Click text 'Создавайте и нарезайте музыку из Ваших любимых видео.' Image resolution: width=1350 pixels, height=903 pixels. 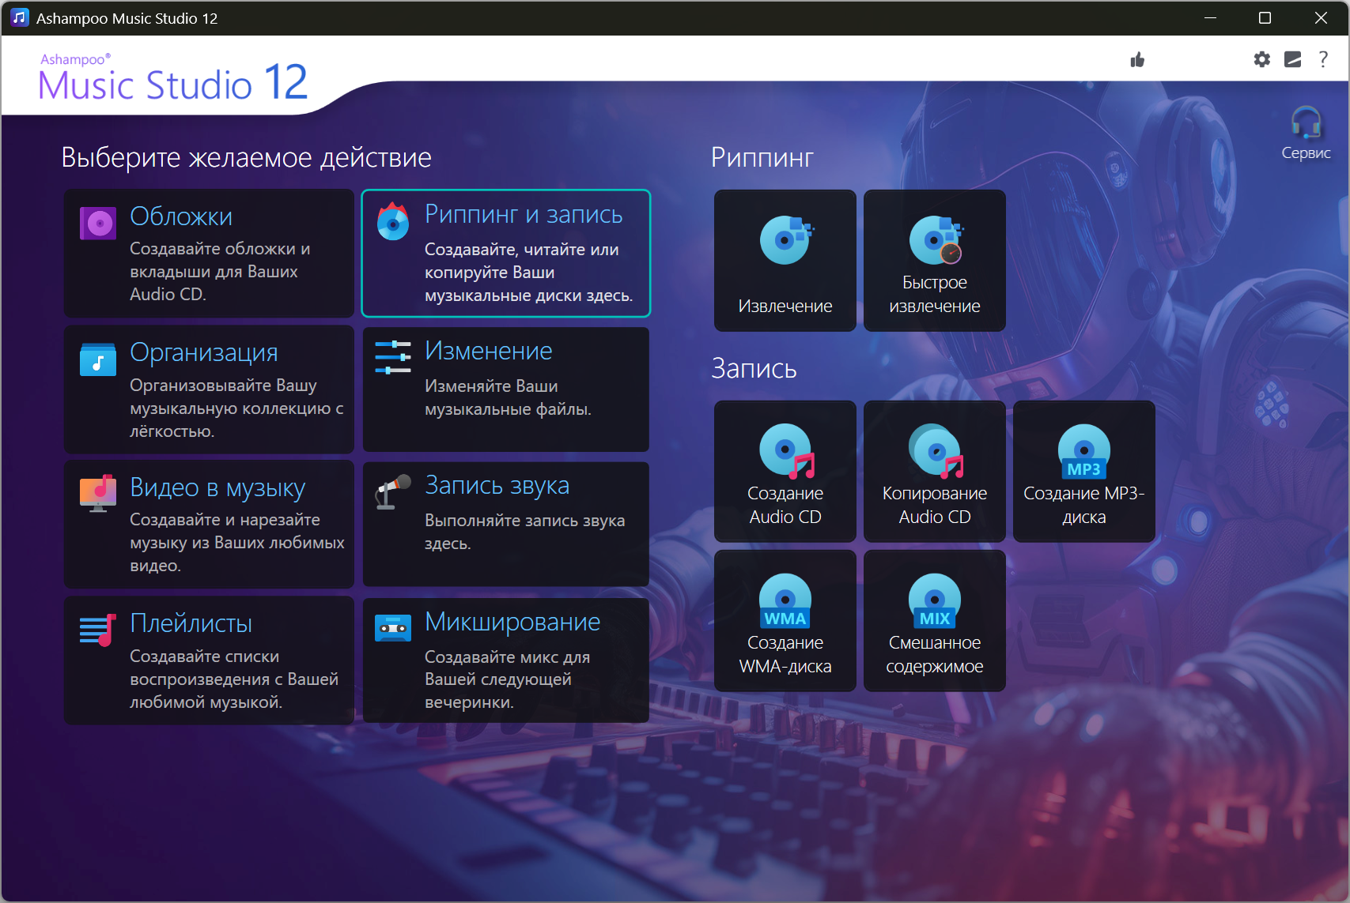coord(237,543)
